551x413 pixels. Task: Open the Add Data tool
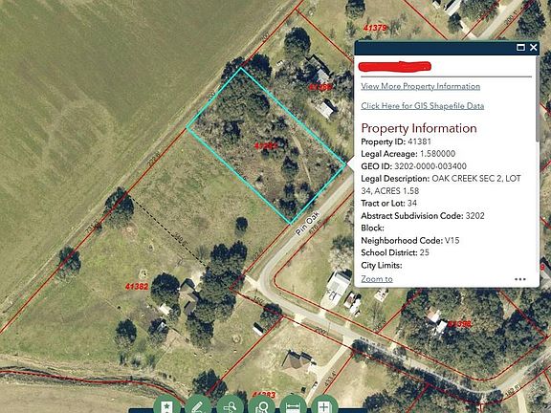point(324,404)
